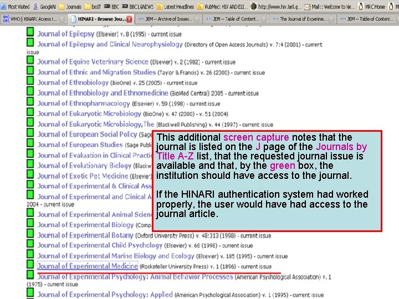This screenshot has height=299, width=399.
Task: Open the Journal of Experimental Medicine link
Action: pyautogui.click(x=88, y=266)
